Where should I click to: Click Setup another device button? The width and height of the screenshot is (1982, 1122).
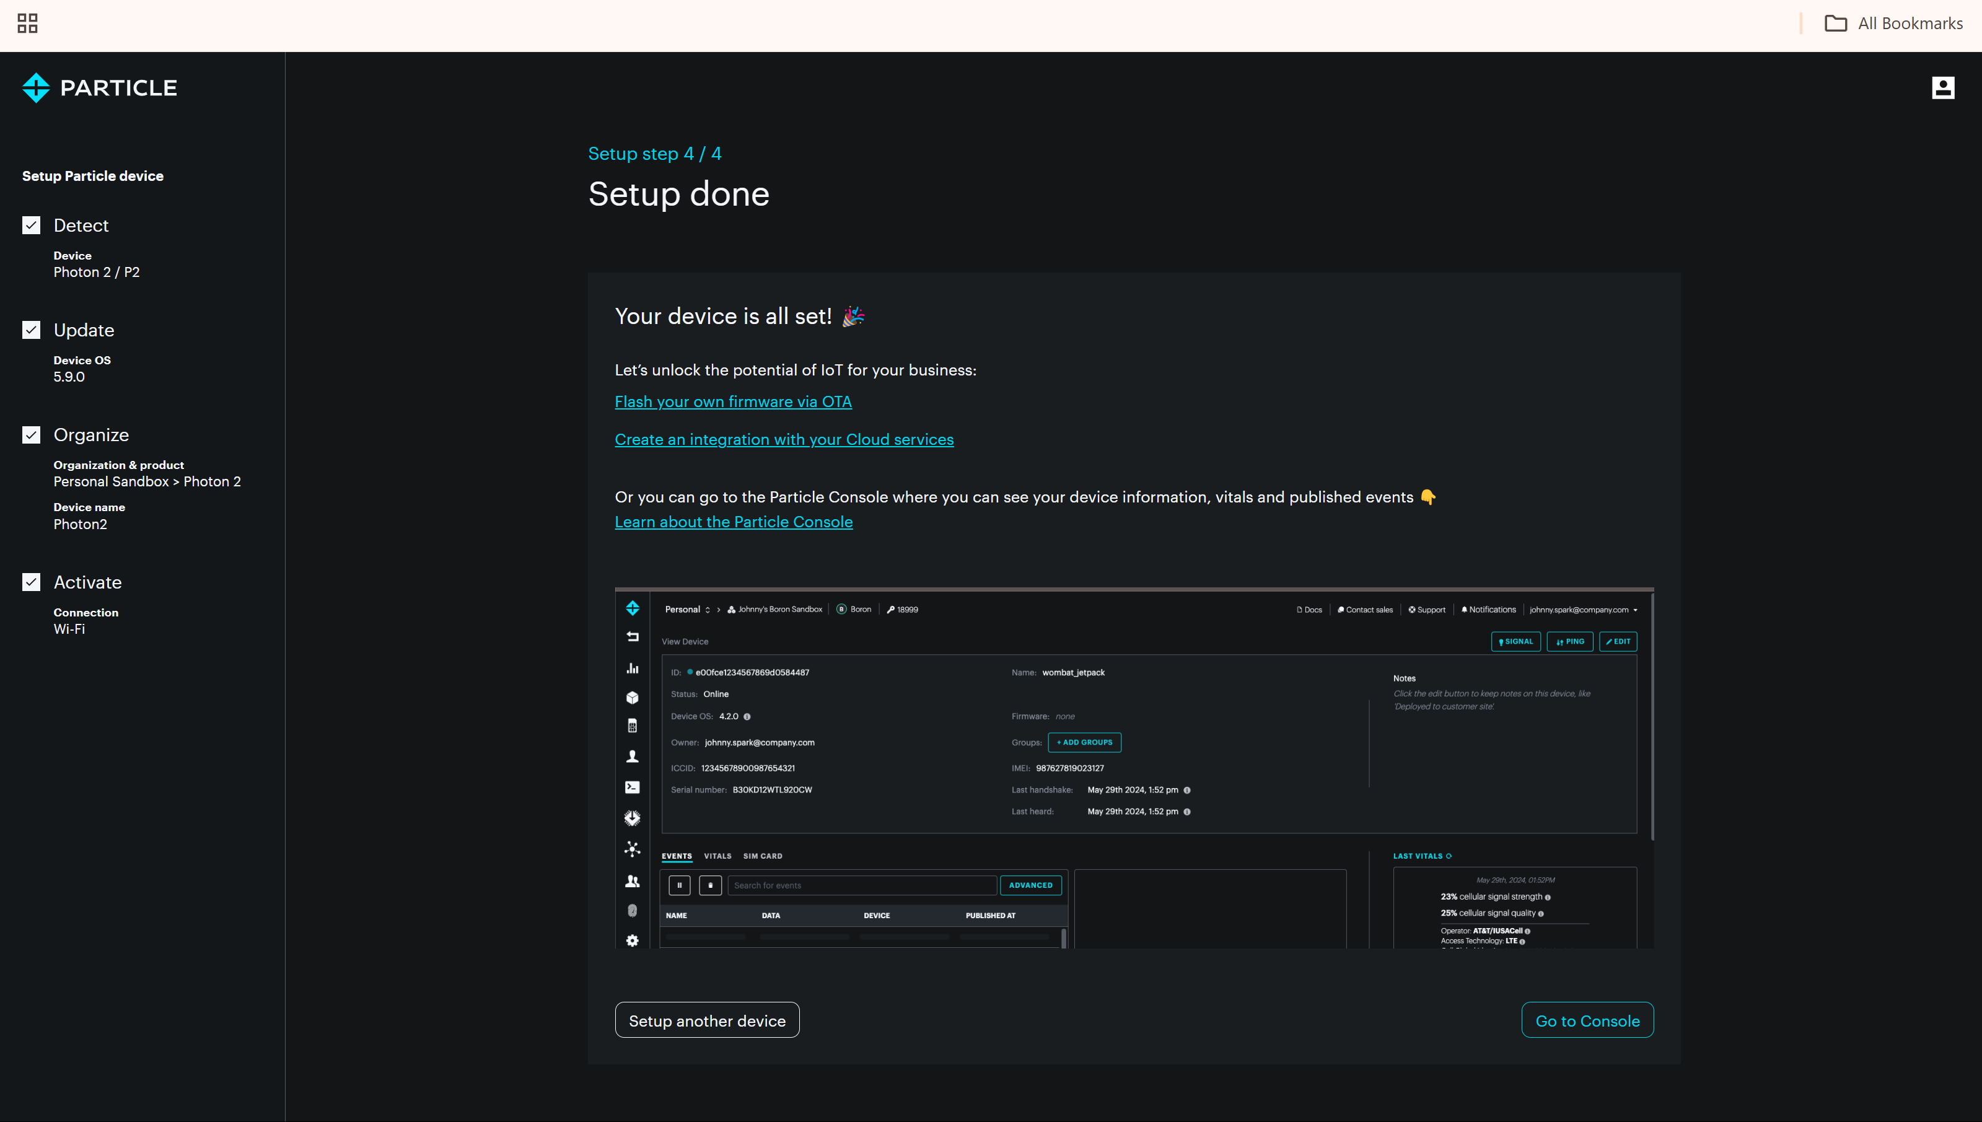tap(707, 1020)
